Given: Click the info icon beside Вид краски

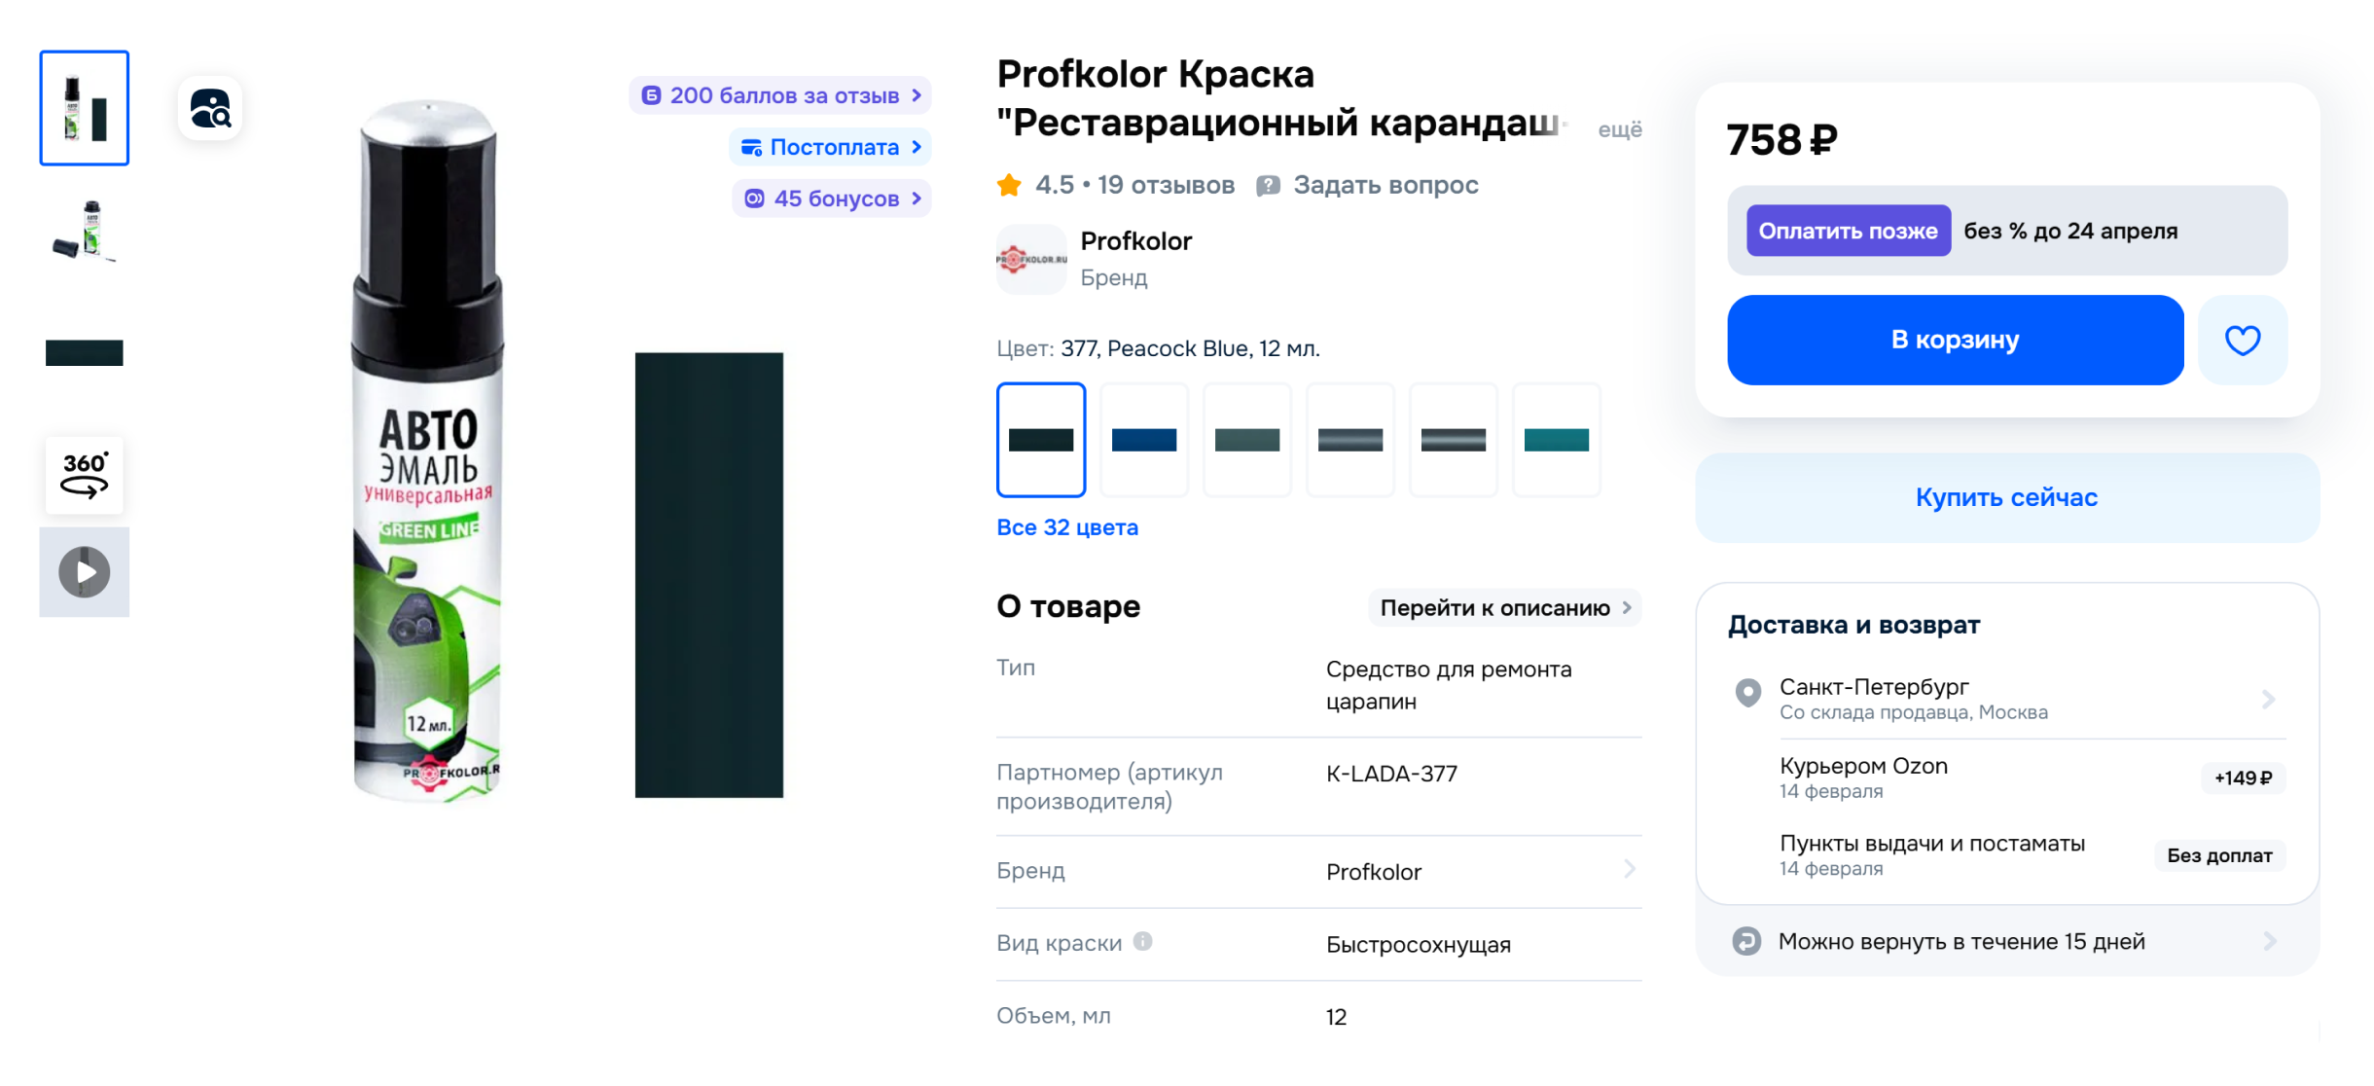Looking at the screenshot, I should point(1141,942).
